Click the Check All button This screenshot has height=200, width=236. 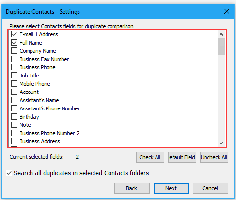coord(150,157)
